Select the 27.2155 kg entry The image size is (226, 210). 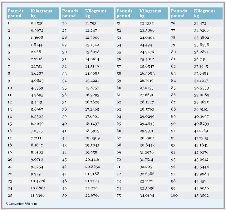point(146,88)
